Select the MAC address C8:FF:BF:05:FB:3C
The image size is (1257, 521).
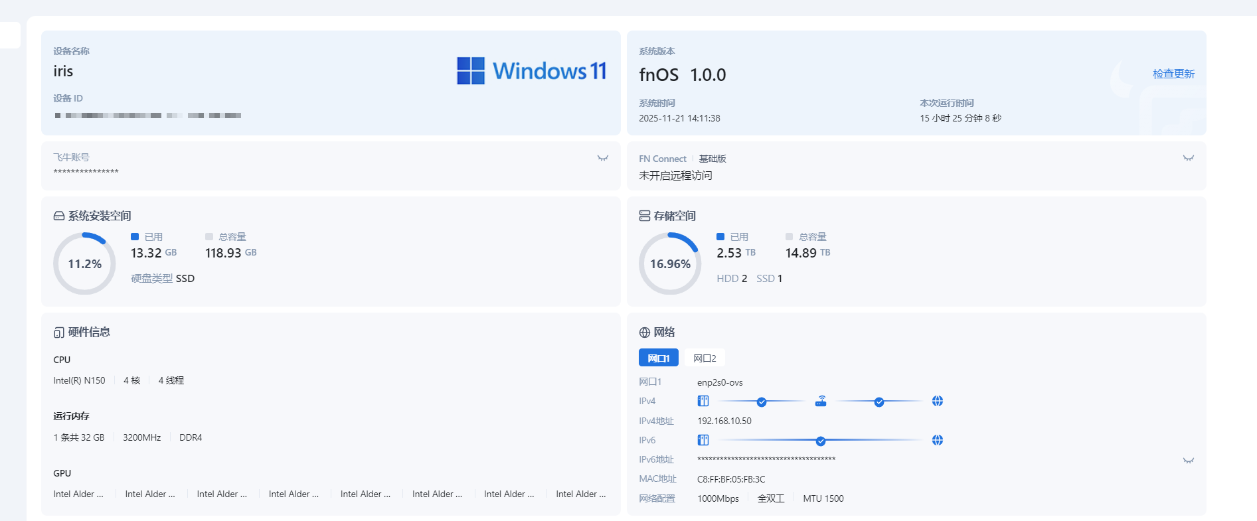(731, 479)
